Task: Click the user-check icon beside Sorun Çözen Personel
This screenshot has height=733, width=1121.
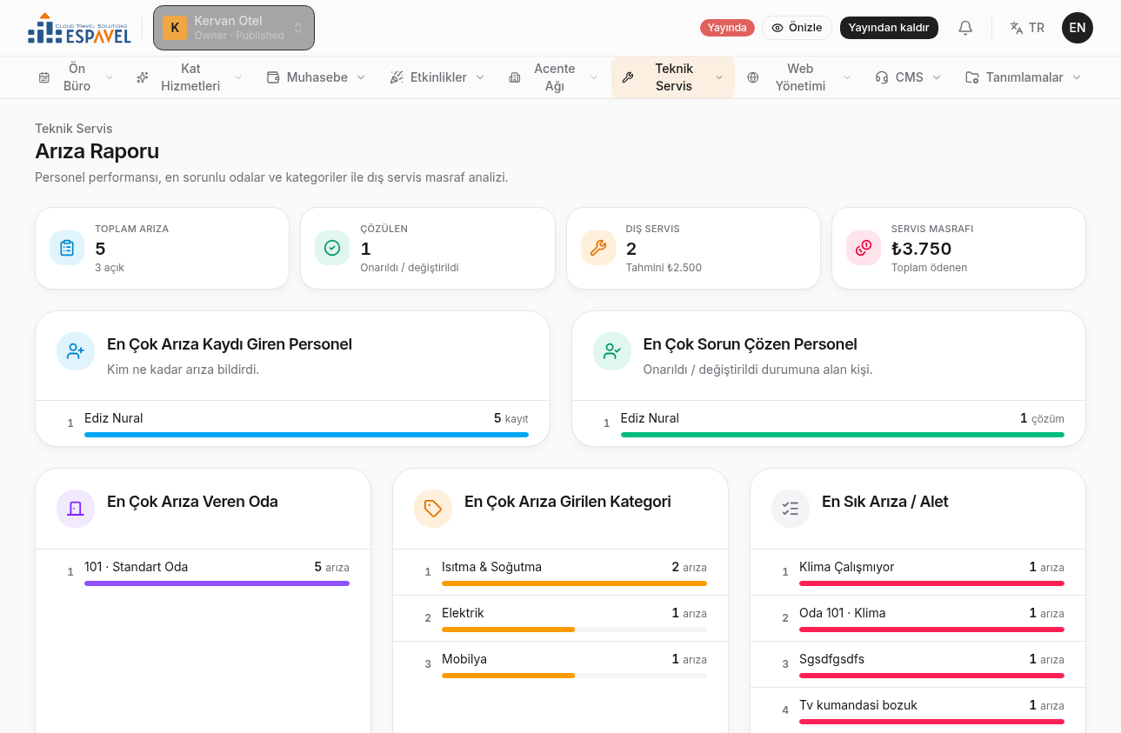Action: pos(612,351)
